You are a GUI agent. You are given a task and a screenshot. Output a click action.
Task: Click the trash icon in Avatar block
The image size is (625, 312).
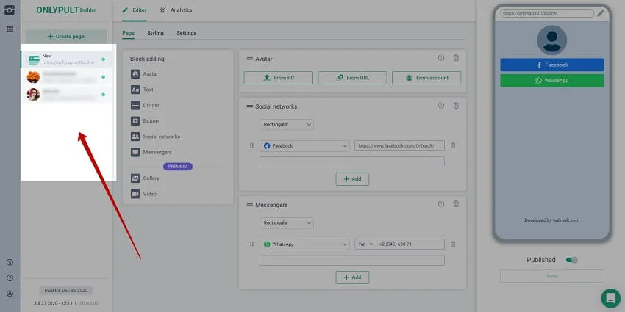point(456,58)
